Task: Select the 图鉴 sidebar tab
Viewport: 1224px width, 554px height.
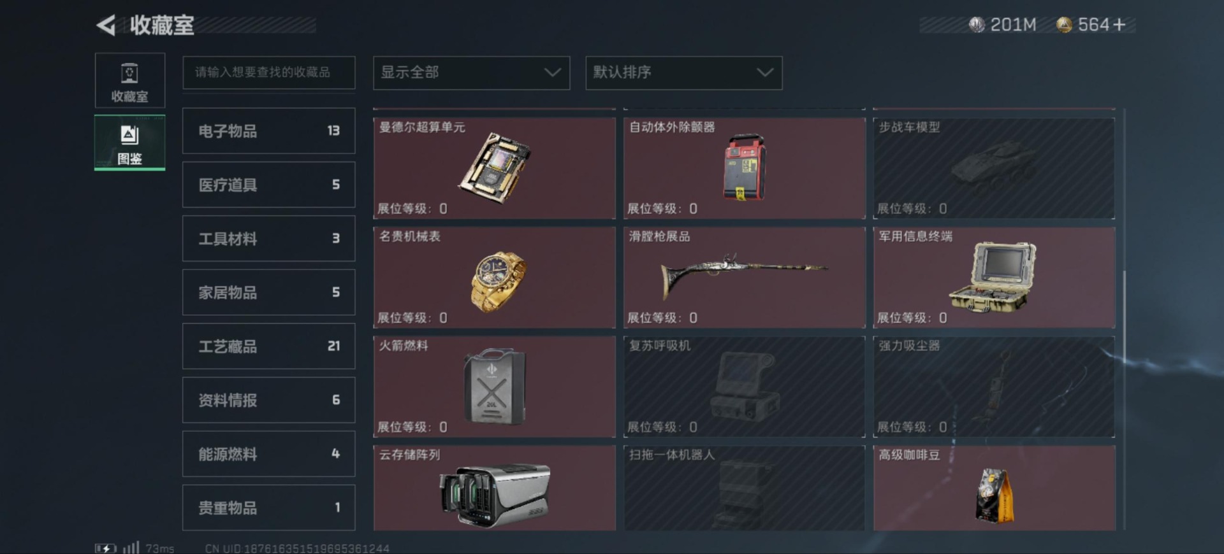Action: [x=130, y=143]
